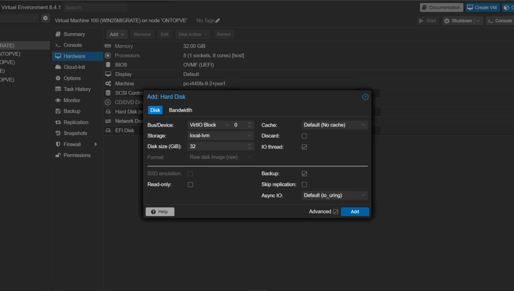The image size is (514, 291).
Task: Close the Add Hard Disk dialog
Action: (365, 97)
